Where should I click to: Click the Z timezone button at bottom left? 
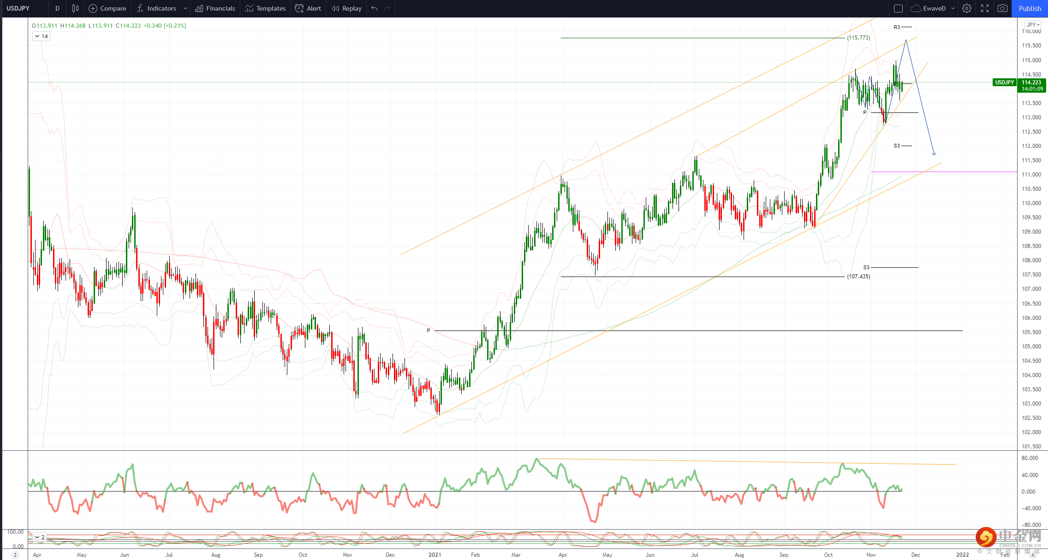[x=15, y=555]
